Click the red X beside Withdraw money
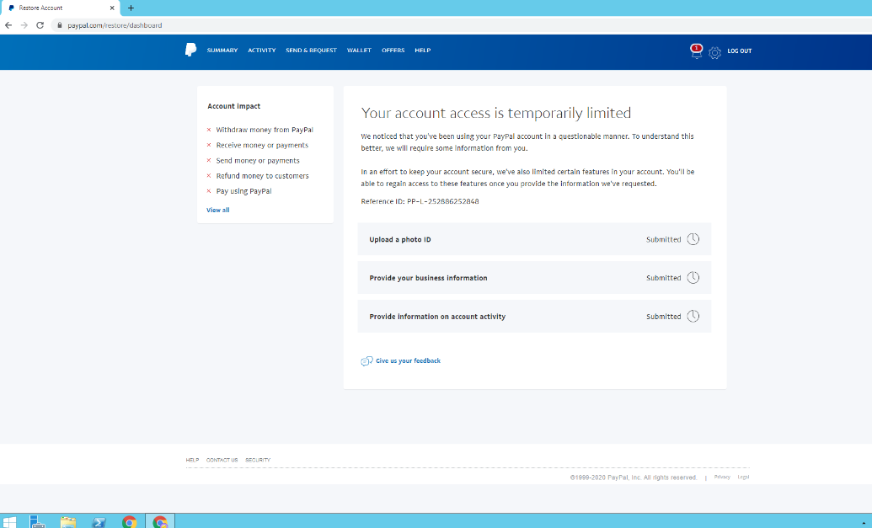Screen dimensions: 872x528 tap(209, 130)
